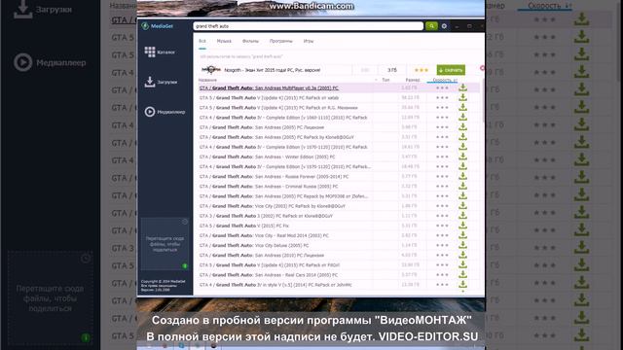Sort results by Название column header

(x=207, y=80)
